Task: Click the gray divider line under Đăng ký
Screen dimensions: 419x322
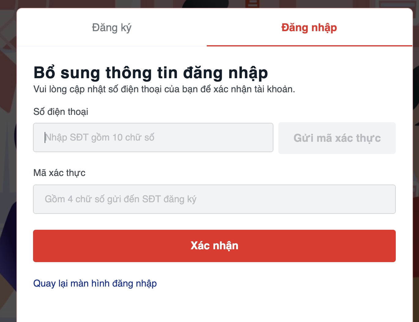Action: point(112,46)
